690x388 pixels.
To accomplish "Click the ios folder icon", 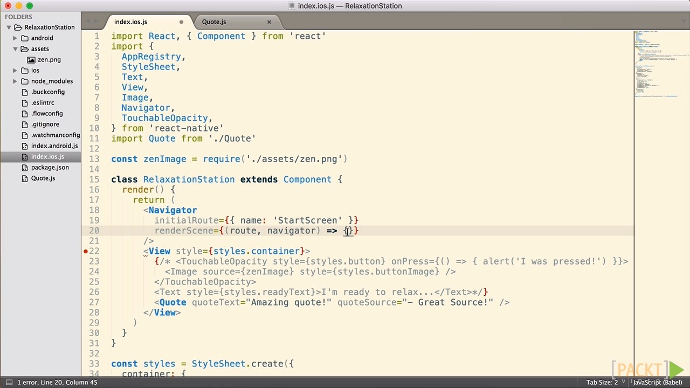I will point(25,71).
